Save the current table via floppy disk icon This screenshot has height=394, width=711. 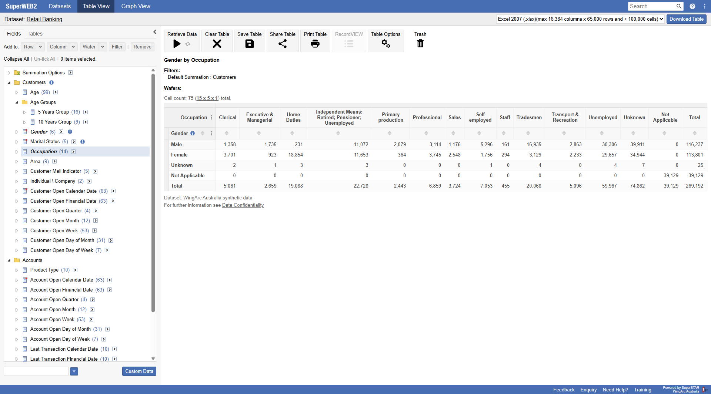249,44
